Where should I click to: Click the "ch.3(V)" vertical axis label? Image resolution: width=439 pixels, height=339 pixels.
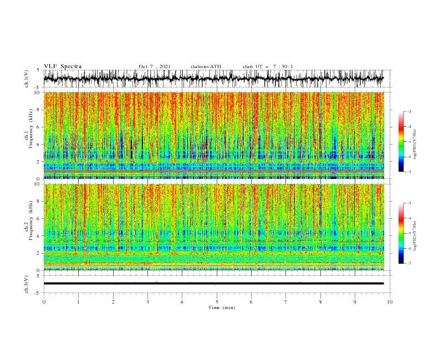pyautogui.click(x=27, y=284)
